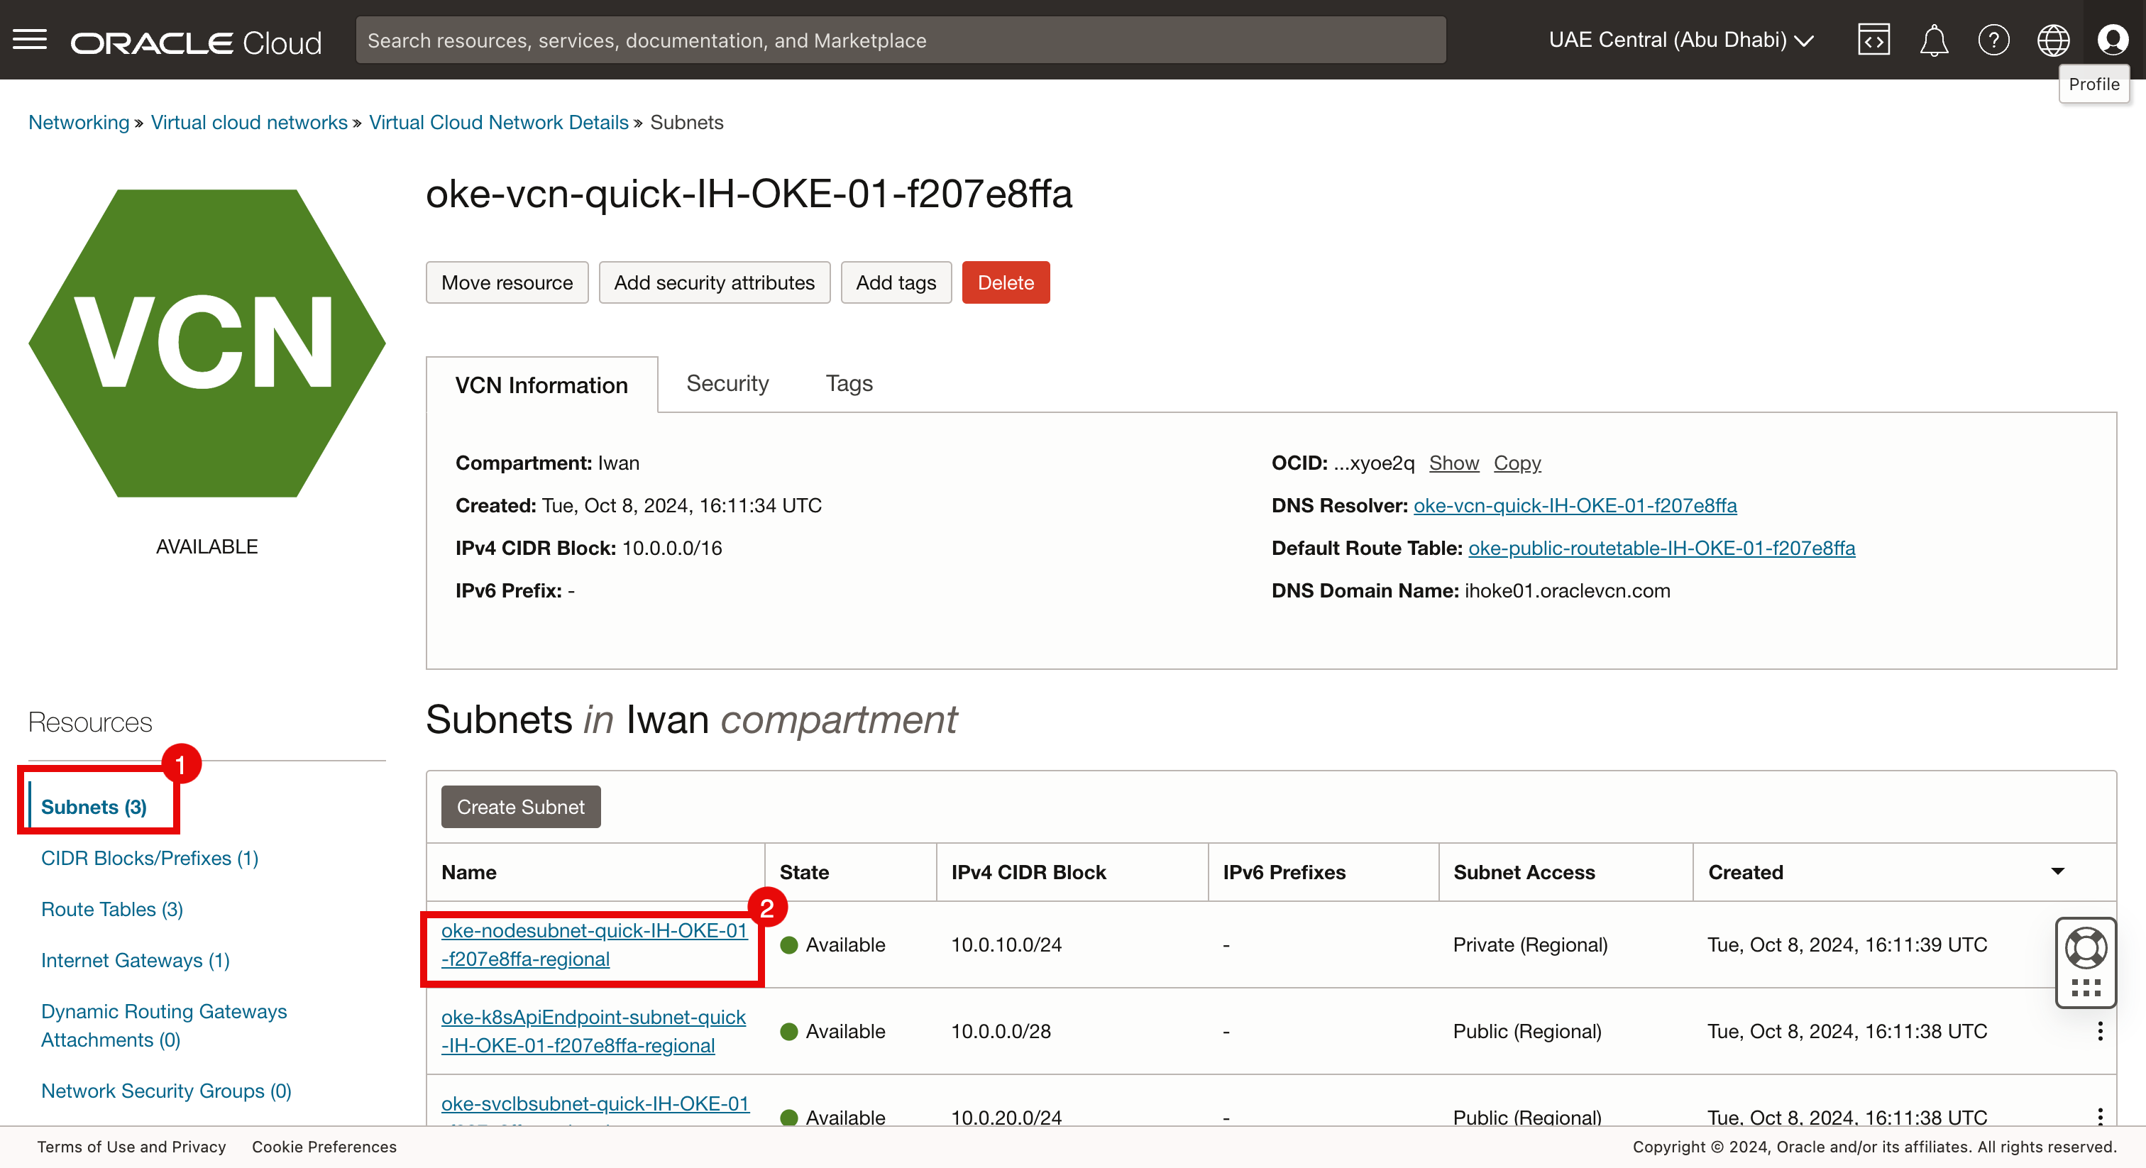
Task: Click the Oracle Cloud logo
Action: tap(196, 42)
